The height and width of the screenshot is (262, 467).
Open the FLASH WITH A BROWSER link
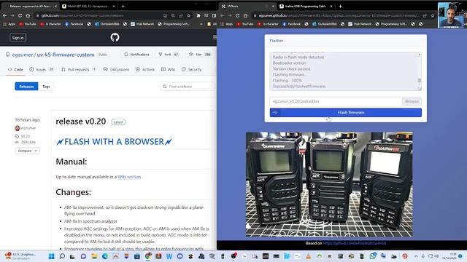pyautogui.click(x=114, y=142)
